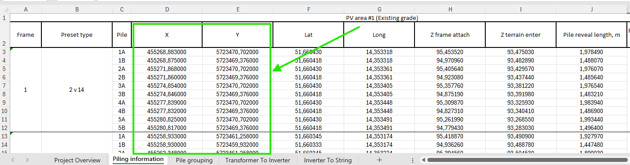Viewport: 630px width, 165px height.
Task: Click the Select All corner triangle
Action: (5, 9)
